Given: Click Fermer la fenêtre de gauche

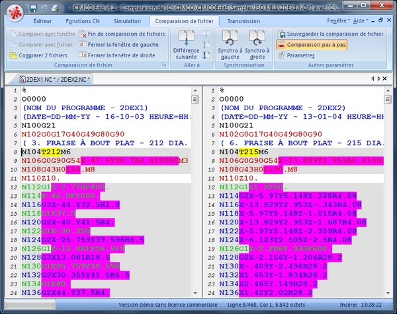Looking at the screenshot, I should coord(118,45).
